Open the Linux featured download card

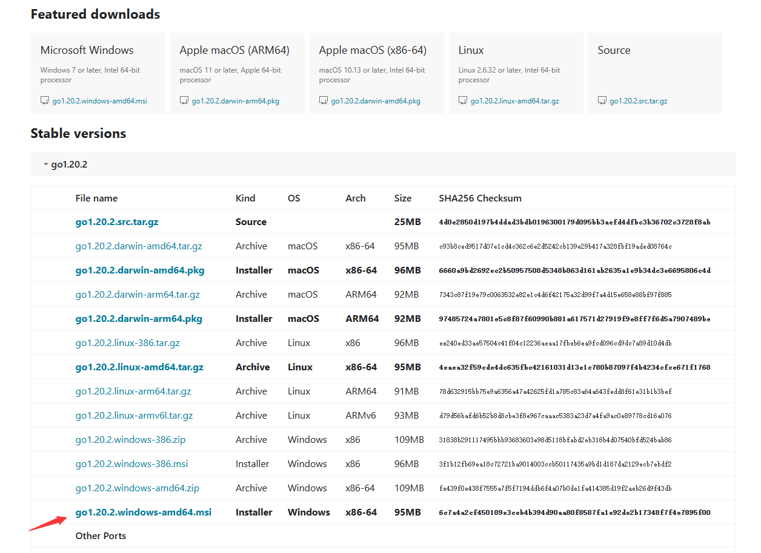pyautogui.click(x=516, y=73)
